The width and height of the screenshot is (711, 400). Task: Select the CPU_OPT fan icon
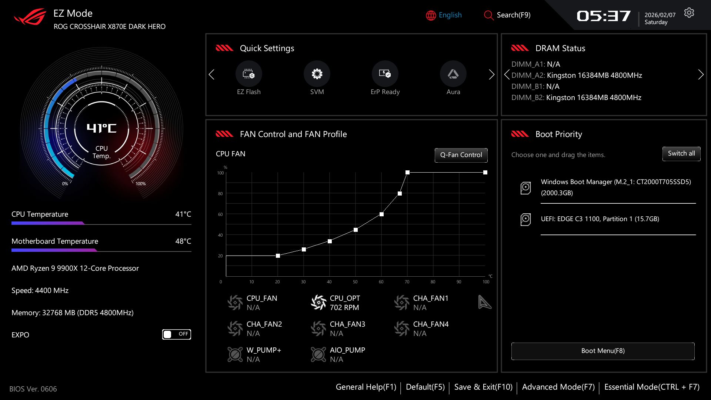coord(318,303)
